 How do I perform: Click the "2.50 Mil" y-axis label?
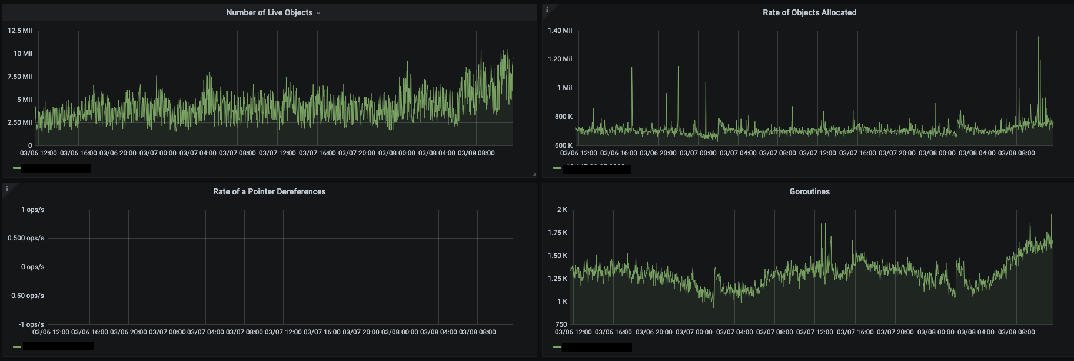coord(19,122)
